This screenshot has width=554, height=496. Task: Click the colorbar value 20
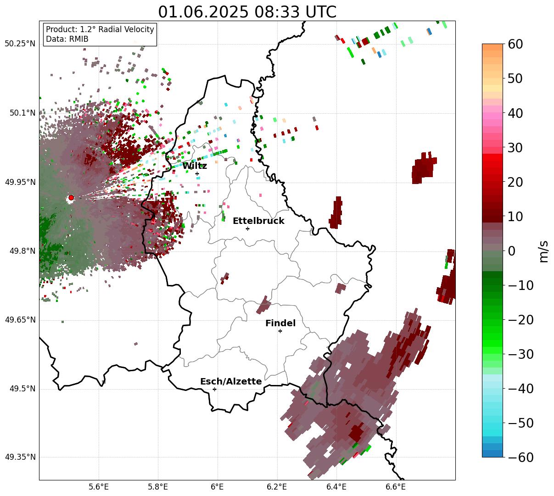[x=515, y=182]
